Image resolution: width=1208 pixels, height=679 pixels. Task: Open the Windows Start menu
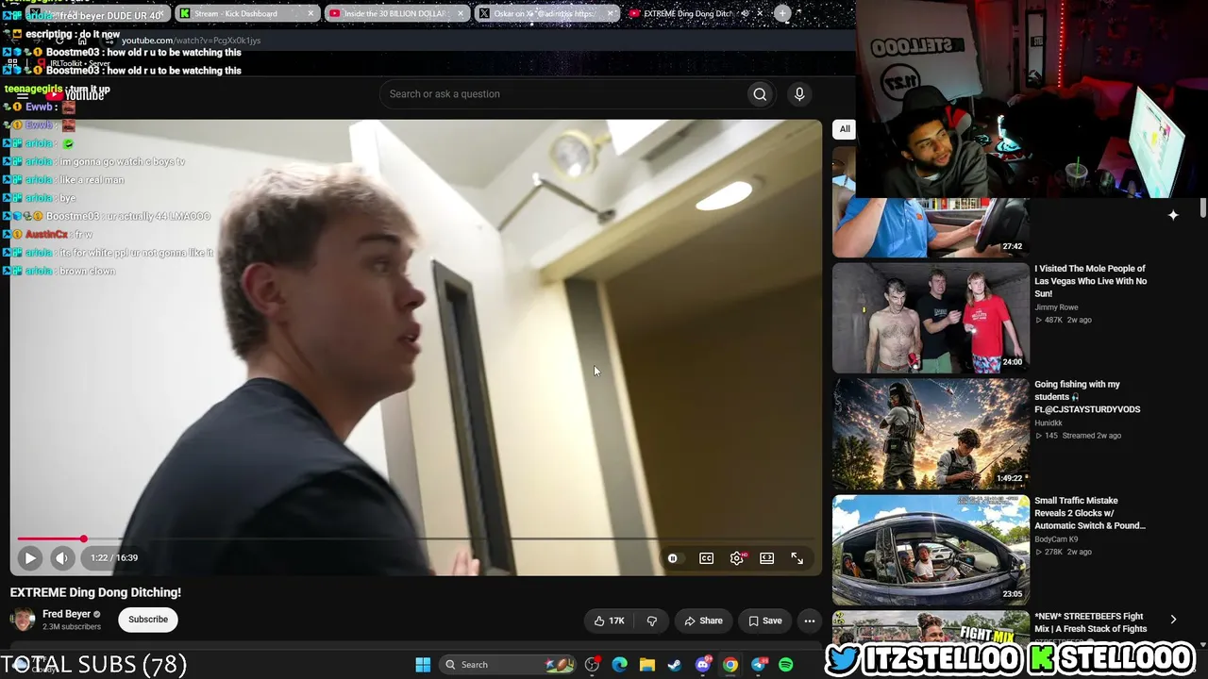tap(423, 665)
